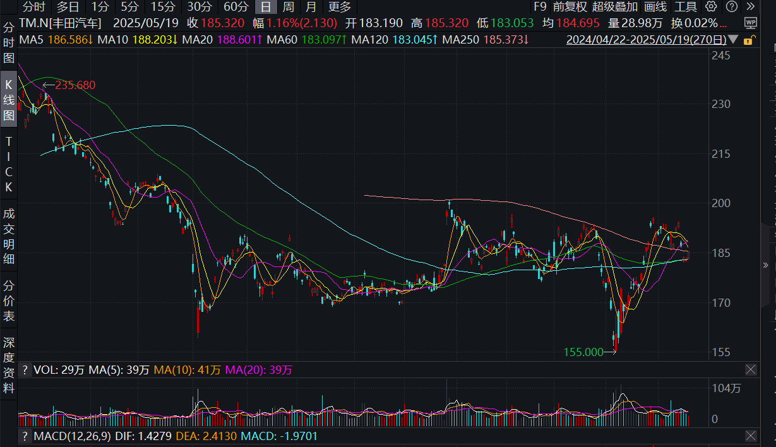Image resolution: width=776 pixels, height=447 pixels.
Task: Click the MA5 186.586 indicator label
Action: [x=56, y=40]
